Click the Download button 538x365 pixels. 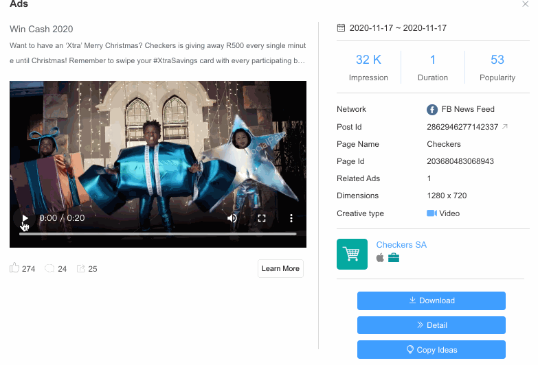tap(431, 301)
